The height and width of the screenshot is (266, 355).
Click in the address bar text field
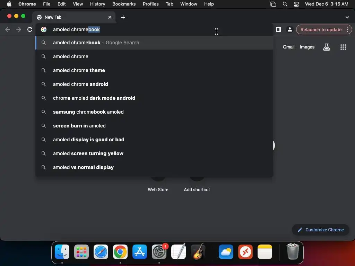pos(154,30)
